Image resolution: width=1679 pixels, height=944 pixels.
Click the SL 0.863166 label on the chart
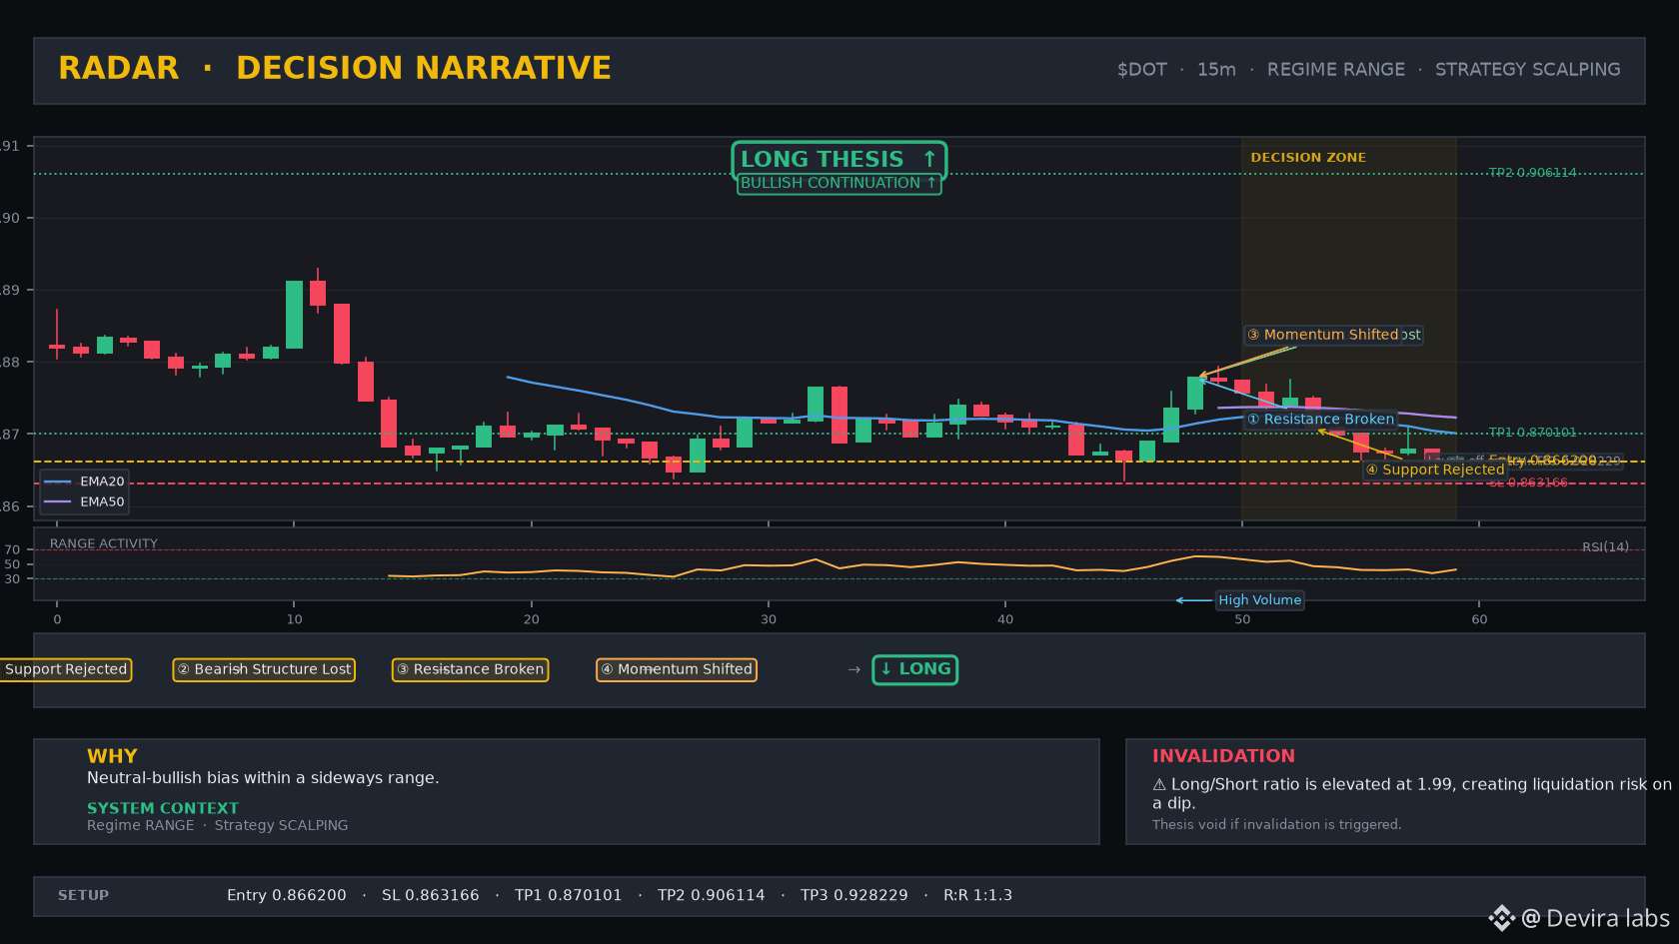(x=1528, y=482)
